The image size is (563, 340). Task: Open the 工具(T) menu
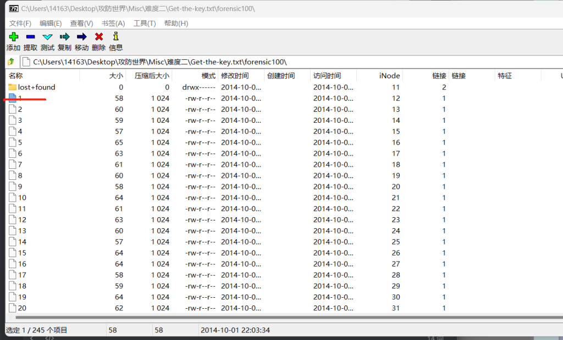[x=144, y=23]
